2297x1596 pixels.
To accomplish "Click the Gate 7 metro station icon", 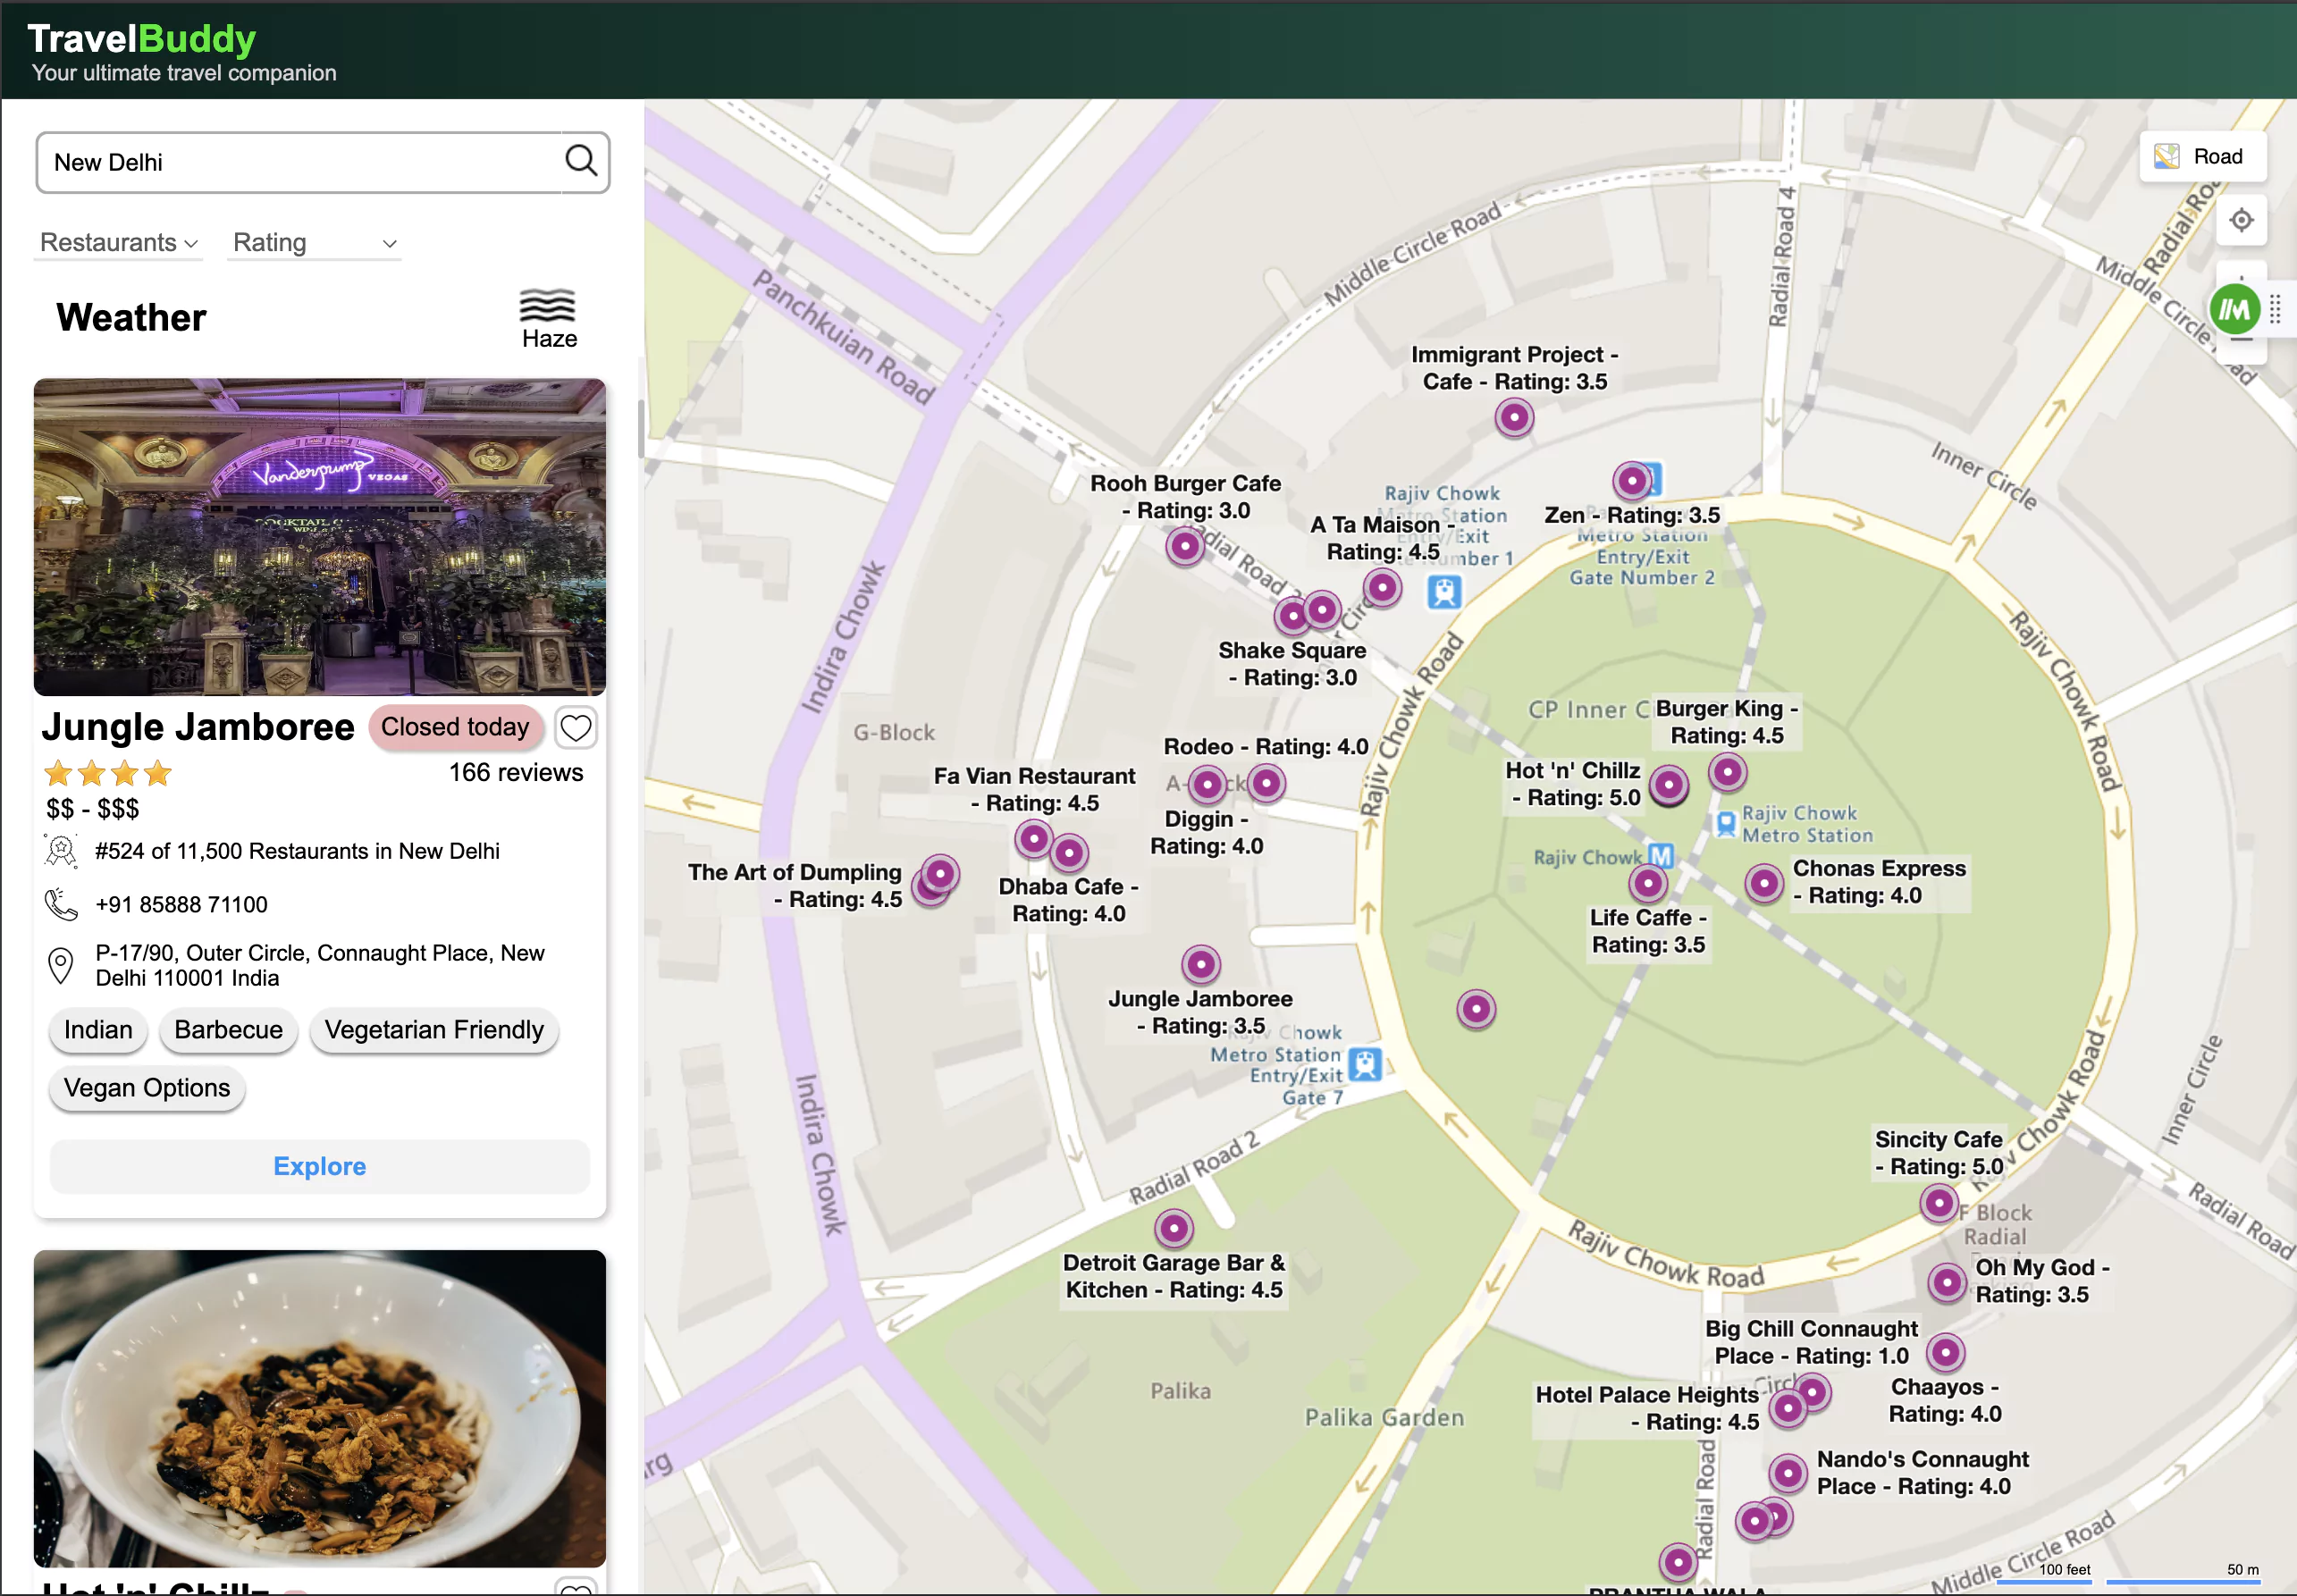I will click(1365, 1064).
